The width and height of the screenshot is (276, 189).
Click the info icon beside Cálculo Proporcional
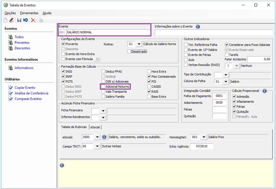click(x=265, y=91)
